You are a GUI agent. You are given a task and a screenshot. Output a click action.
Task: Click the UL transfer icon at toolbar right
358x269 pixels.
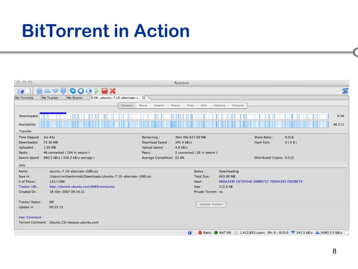[x=345, y=91]
